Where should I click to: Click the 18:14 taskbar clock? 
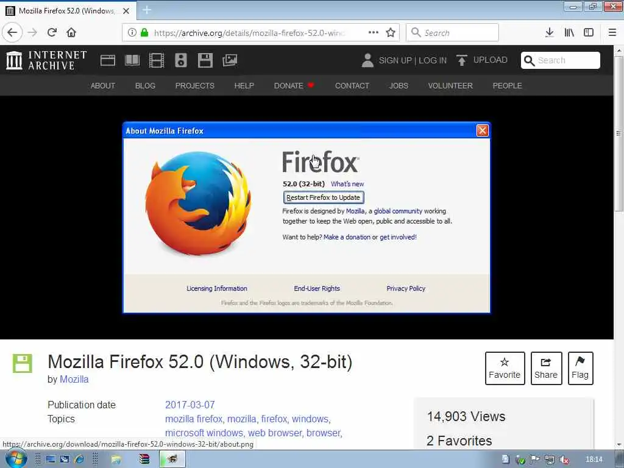594,459
